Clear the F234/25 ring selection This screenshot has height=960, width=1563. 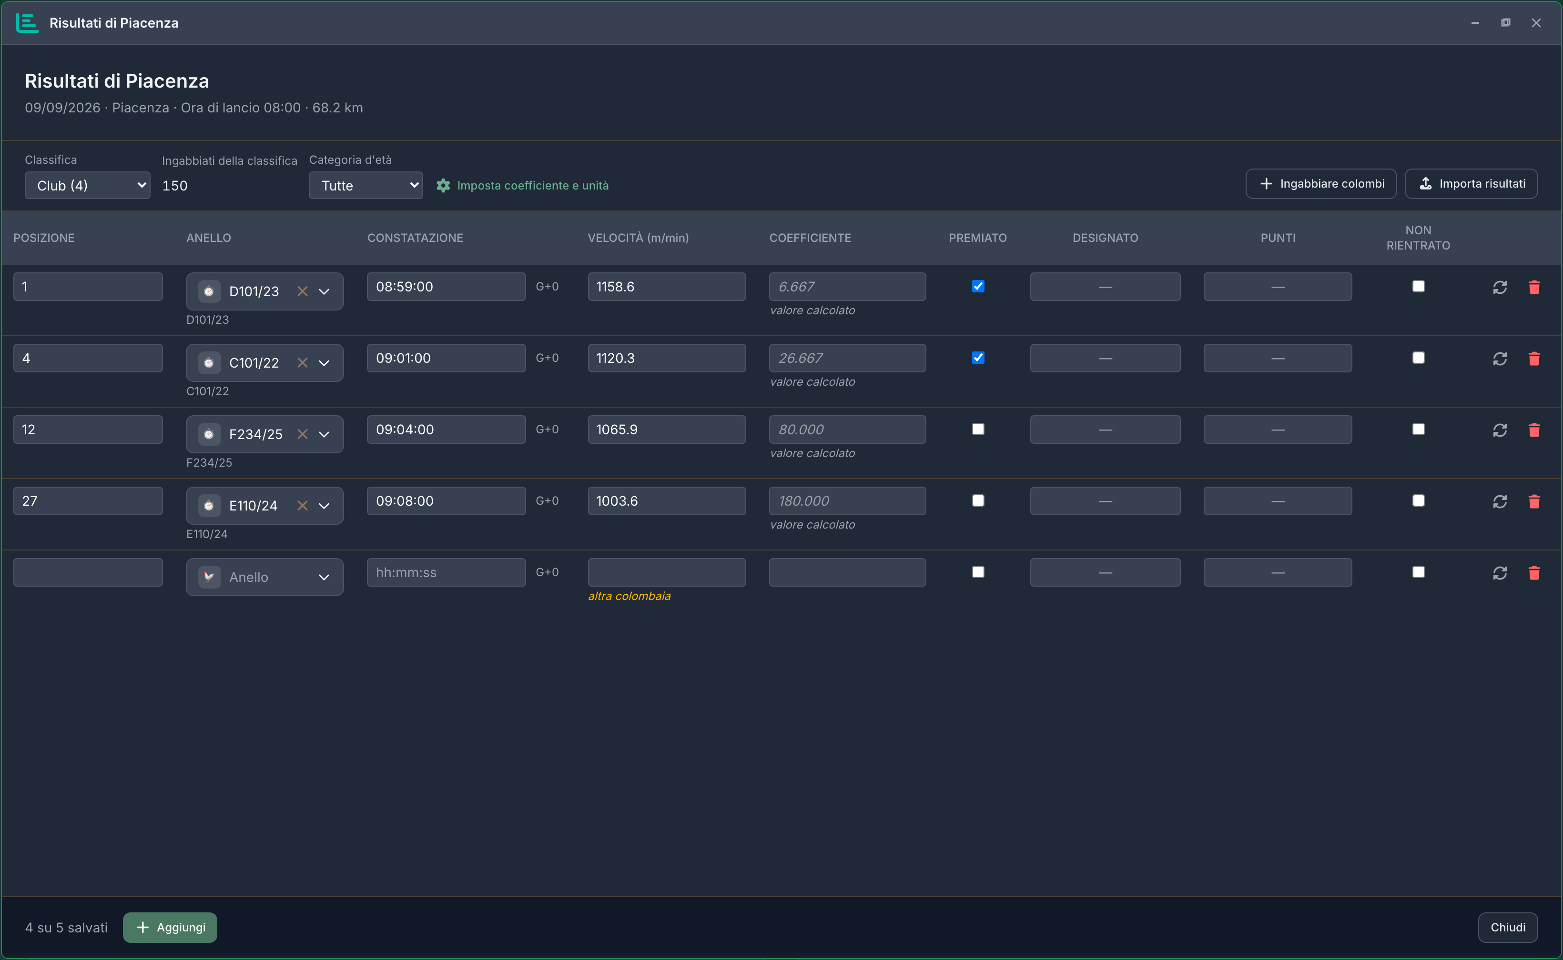(x=303, y=434)
